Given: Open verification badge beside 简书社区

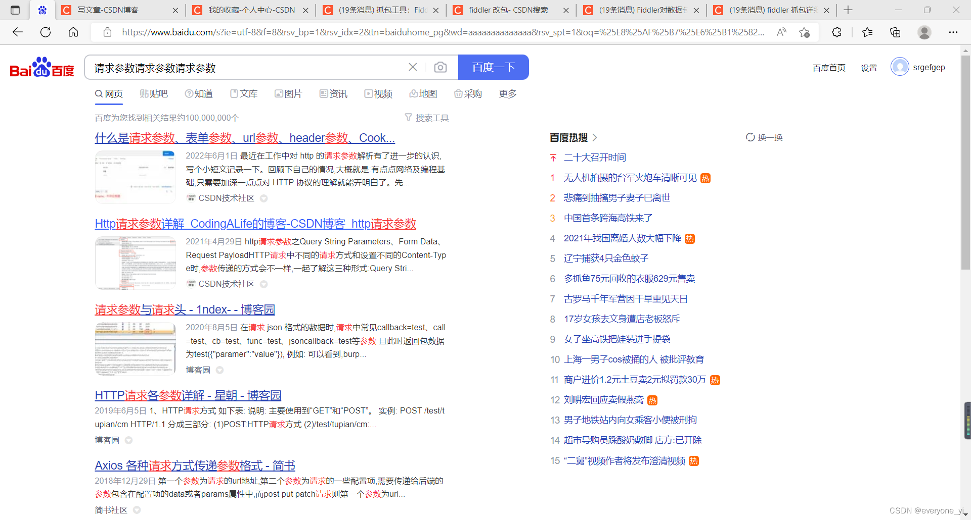Looking at the screenshot, I should [x=137, y=510].
